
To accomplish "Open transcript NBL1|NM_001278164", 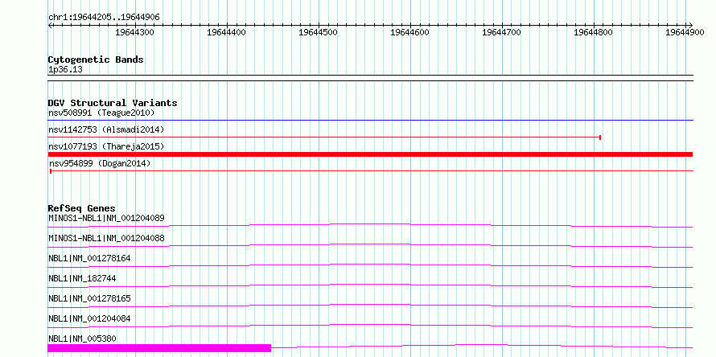I will [x=89, y=258].
